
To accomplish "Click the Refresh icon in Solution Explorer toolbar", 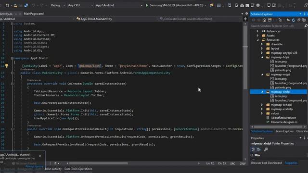I will (294, 20).
